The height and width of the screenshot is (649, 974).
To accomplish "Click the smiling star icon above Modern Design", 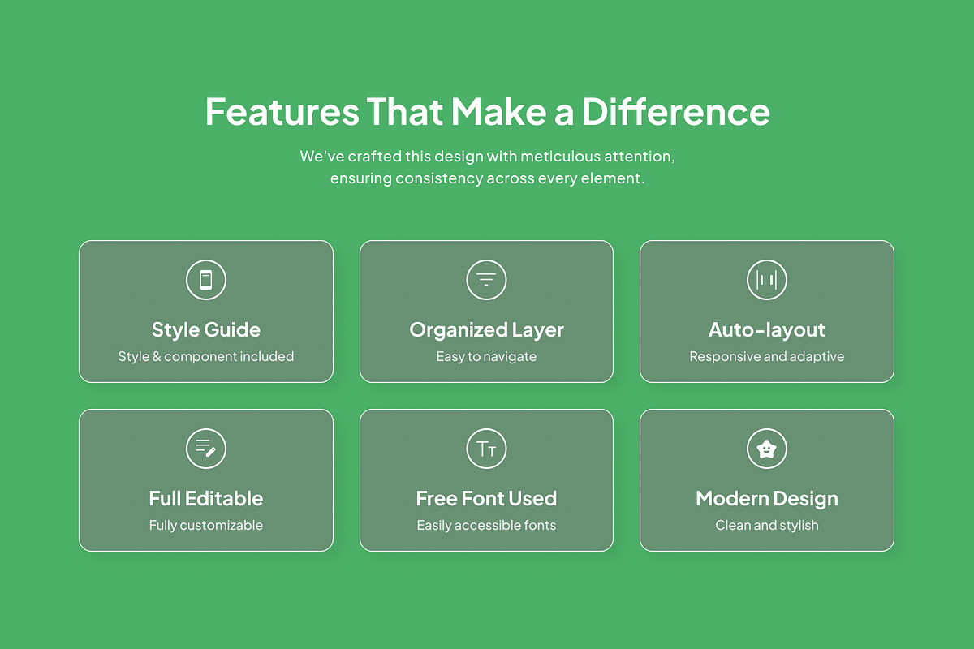I will pos(767,449).
